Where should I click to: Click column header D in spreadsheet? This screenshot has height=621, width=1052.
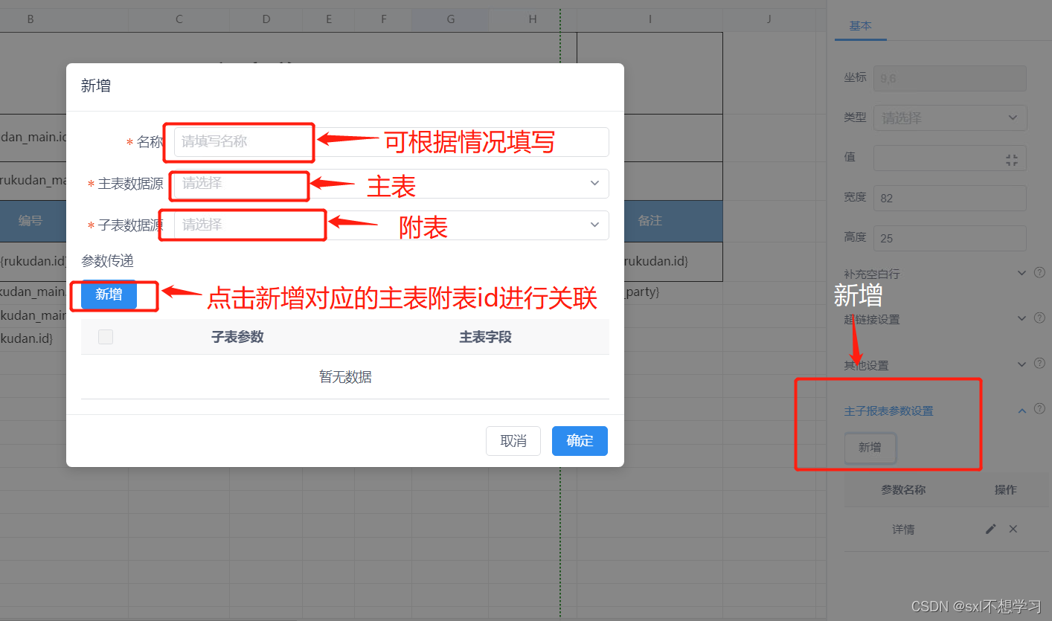pos(266,20)
